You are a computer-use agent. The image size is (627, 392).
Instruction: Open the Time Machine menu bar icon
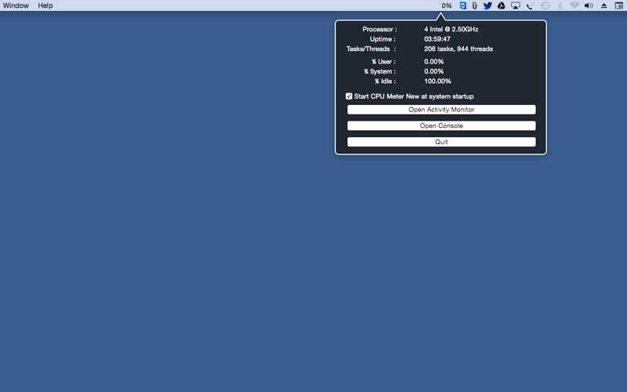pos(545,5)
